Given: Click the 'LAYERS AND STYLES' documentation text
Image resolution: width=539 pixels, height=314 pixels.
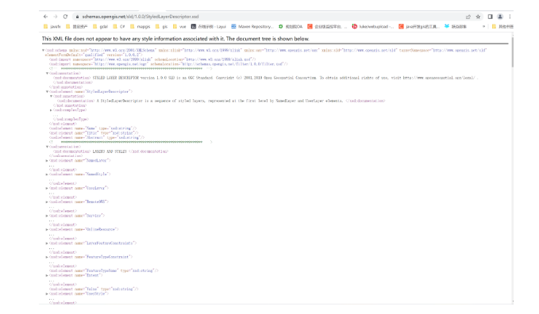Looking at the screenshot, I should pos(110,151).
